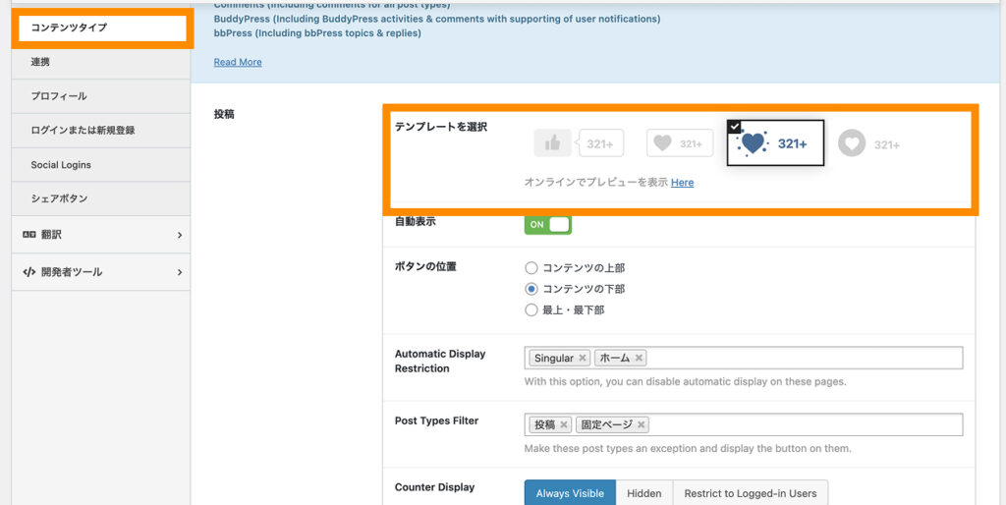Open the Social Logins menu item
Viewport: 1006px width, 505px height.
click(61, 165)
